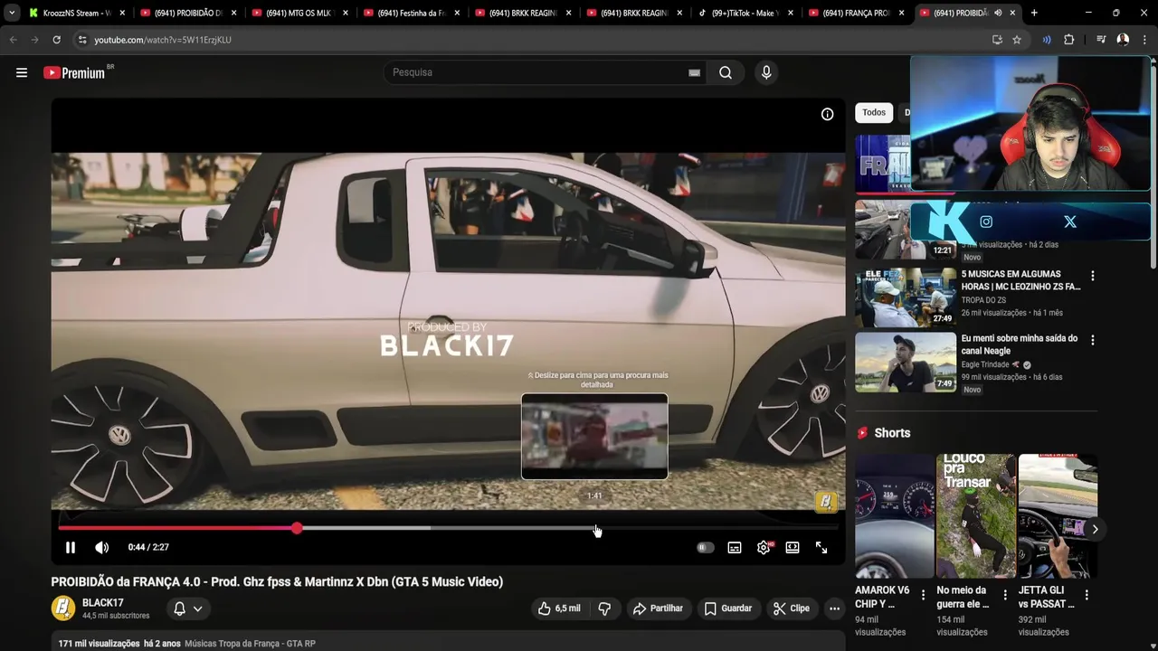Image resolution: width=1158 pixels, height=651 pixels.
Task: View site information icon in address bar
Action: tap(82, 40)
